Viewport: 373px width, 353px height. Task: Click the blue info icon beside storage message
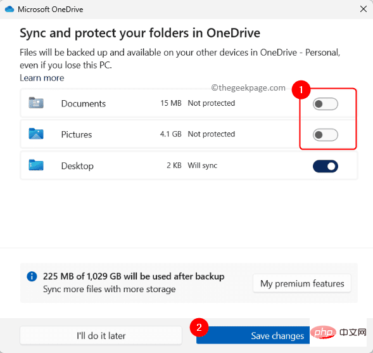32,276
